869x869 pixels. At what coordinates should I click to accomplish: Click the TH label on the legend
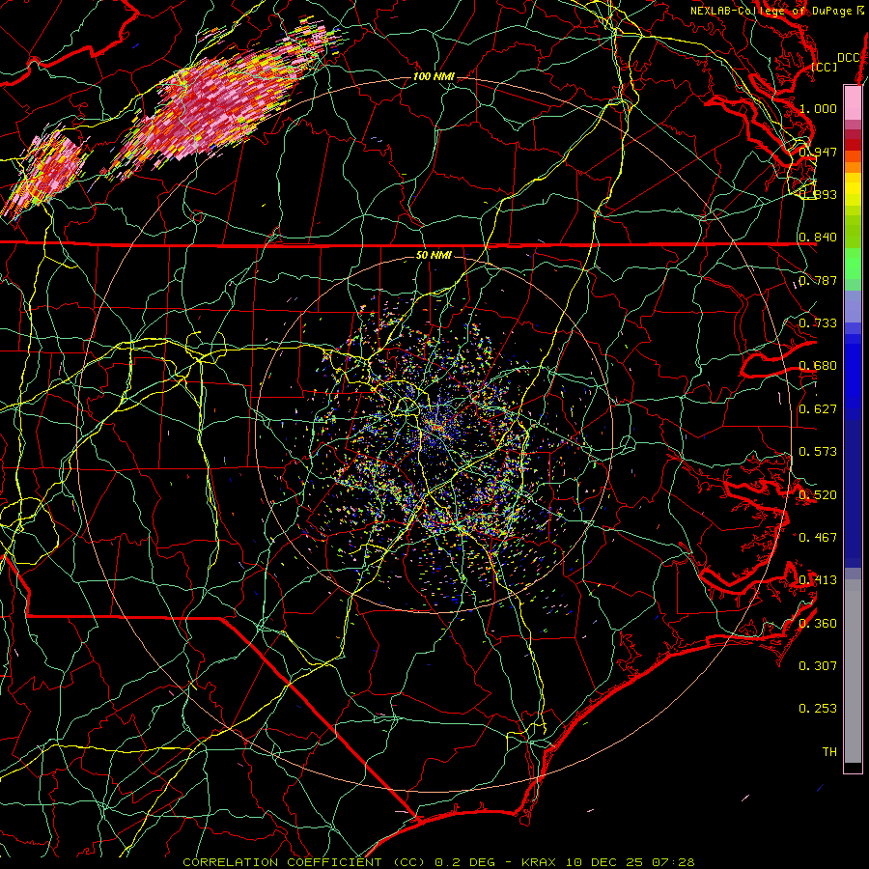pyautogui.click(x=829, y=752)
